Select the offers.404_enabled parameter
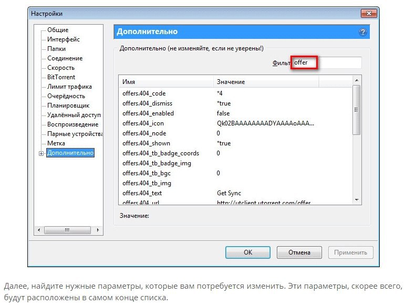Viewport: 405px width, 306px height. [235, 113]
